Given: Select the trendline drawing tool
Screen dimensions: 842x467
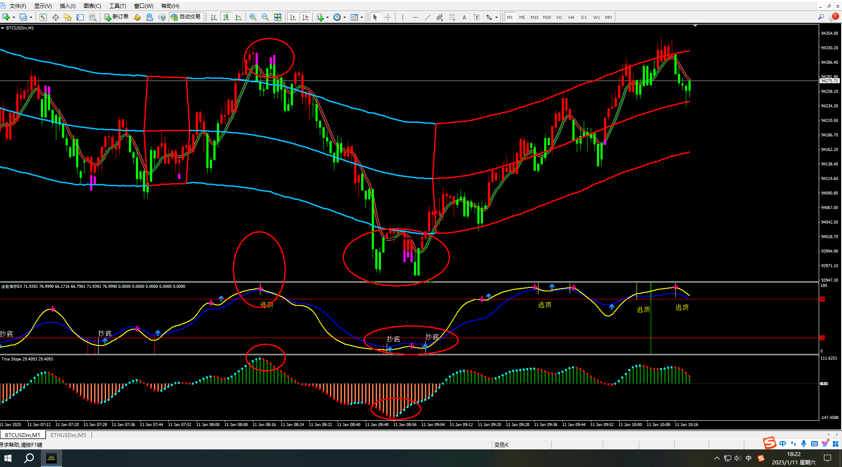Looking at the screenshot, I should [x=427, y=17].
